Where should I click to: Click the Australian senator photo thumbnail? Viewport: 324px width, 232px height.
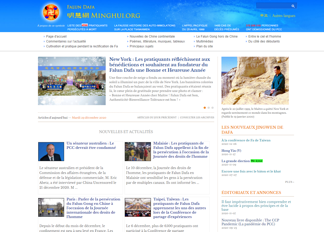click(51, 151)
